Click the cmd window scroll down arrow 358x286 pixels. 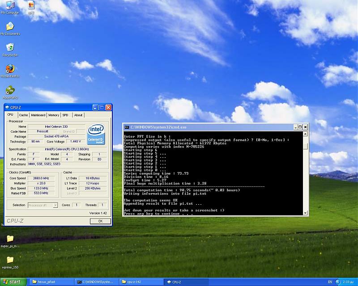[305, 213]
